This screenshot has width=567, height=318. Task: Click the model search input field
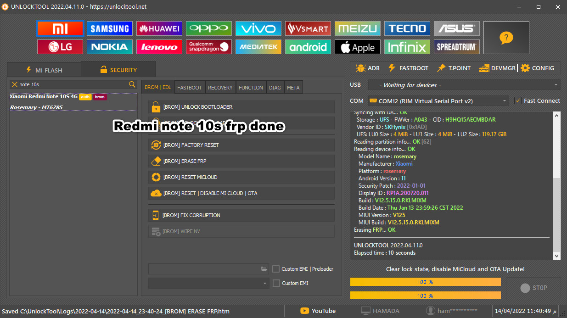tap(73, 84)
